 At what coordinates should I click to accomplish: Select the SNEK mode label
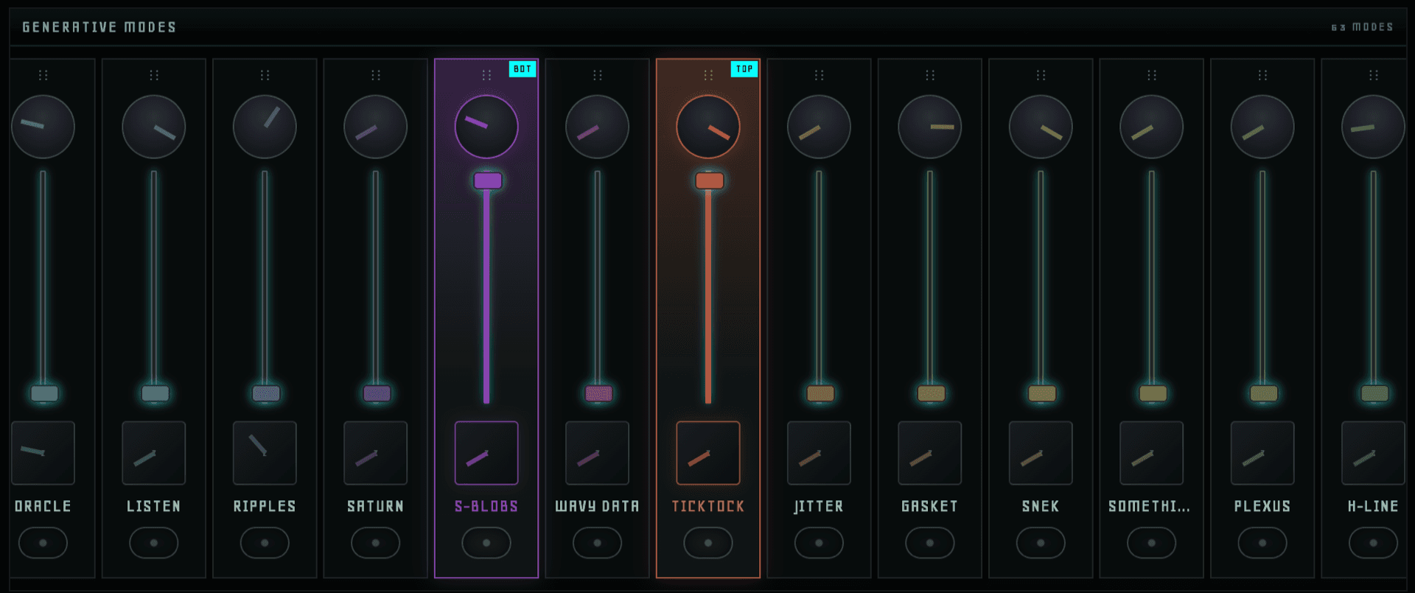click(1041, 507)
